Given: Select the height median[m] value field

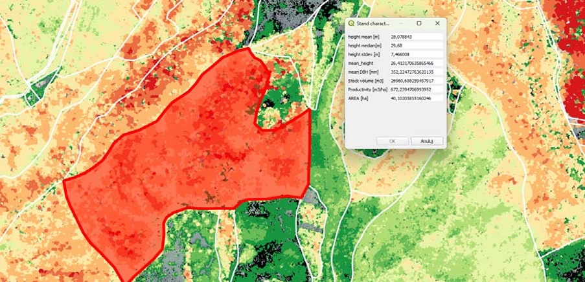Looking at the screenshot, I should pyautogui.click(x=416, y=46).
